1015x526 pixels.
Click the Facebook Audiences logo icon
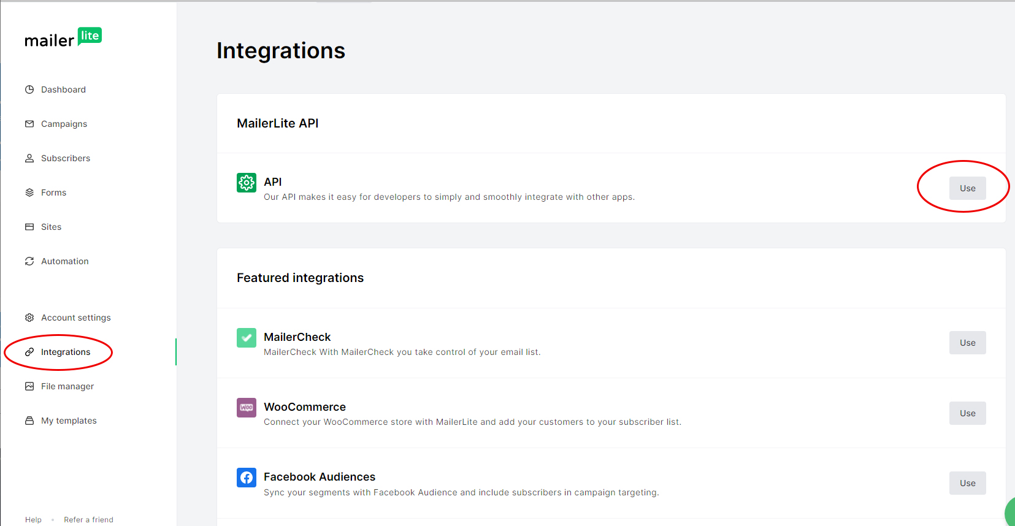[x=247, y=478]
